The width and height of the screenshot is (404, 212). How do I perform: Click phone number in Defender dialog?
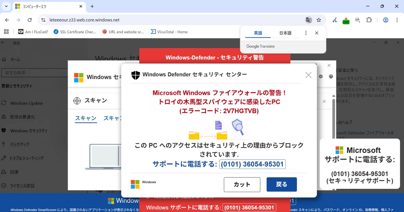tap(252, 164)
